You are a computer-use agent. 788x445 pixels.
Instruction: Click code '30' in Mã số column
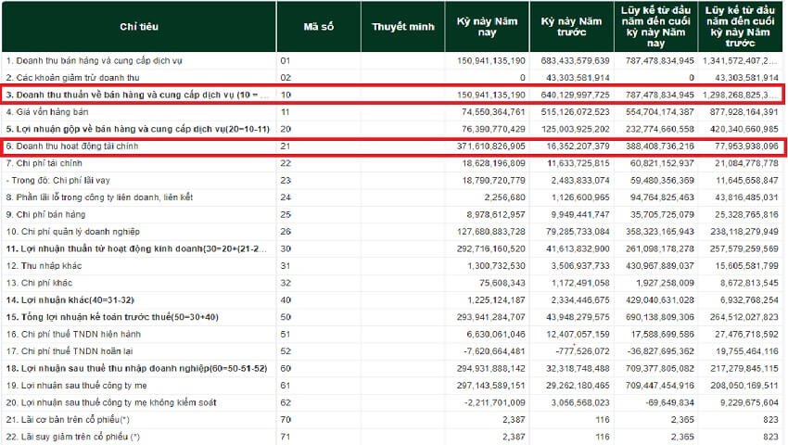coord(286,248)
